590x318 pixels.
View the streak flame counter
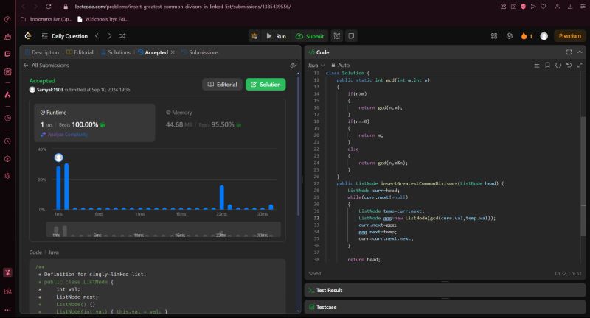527,36
